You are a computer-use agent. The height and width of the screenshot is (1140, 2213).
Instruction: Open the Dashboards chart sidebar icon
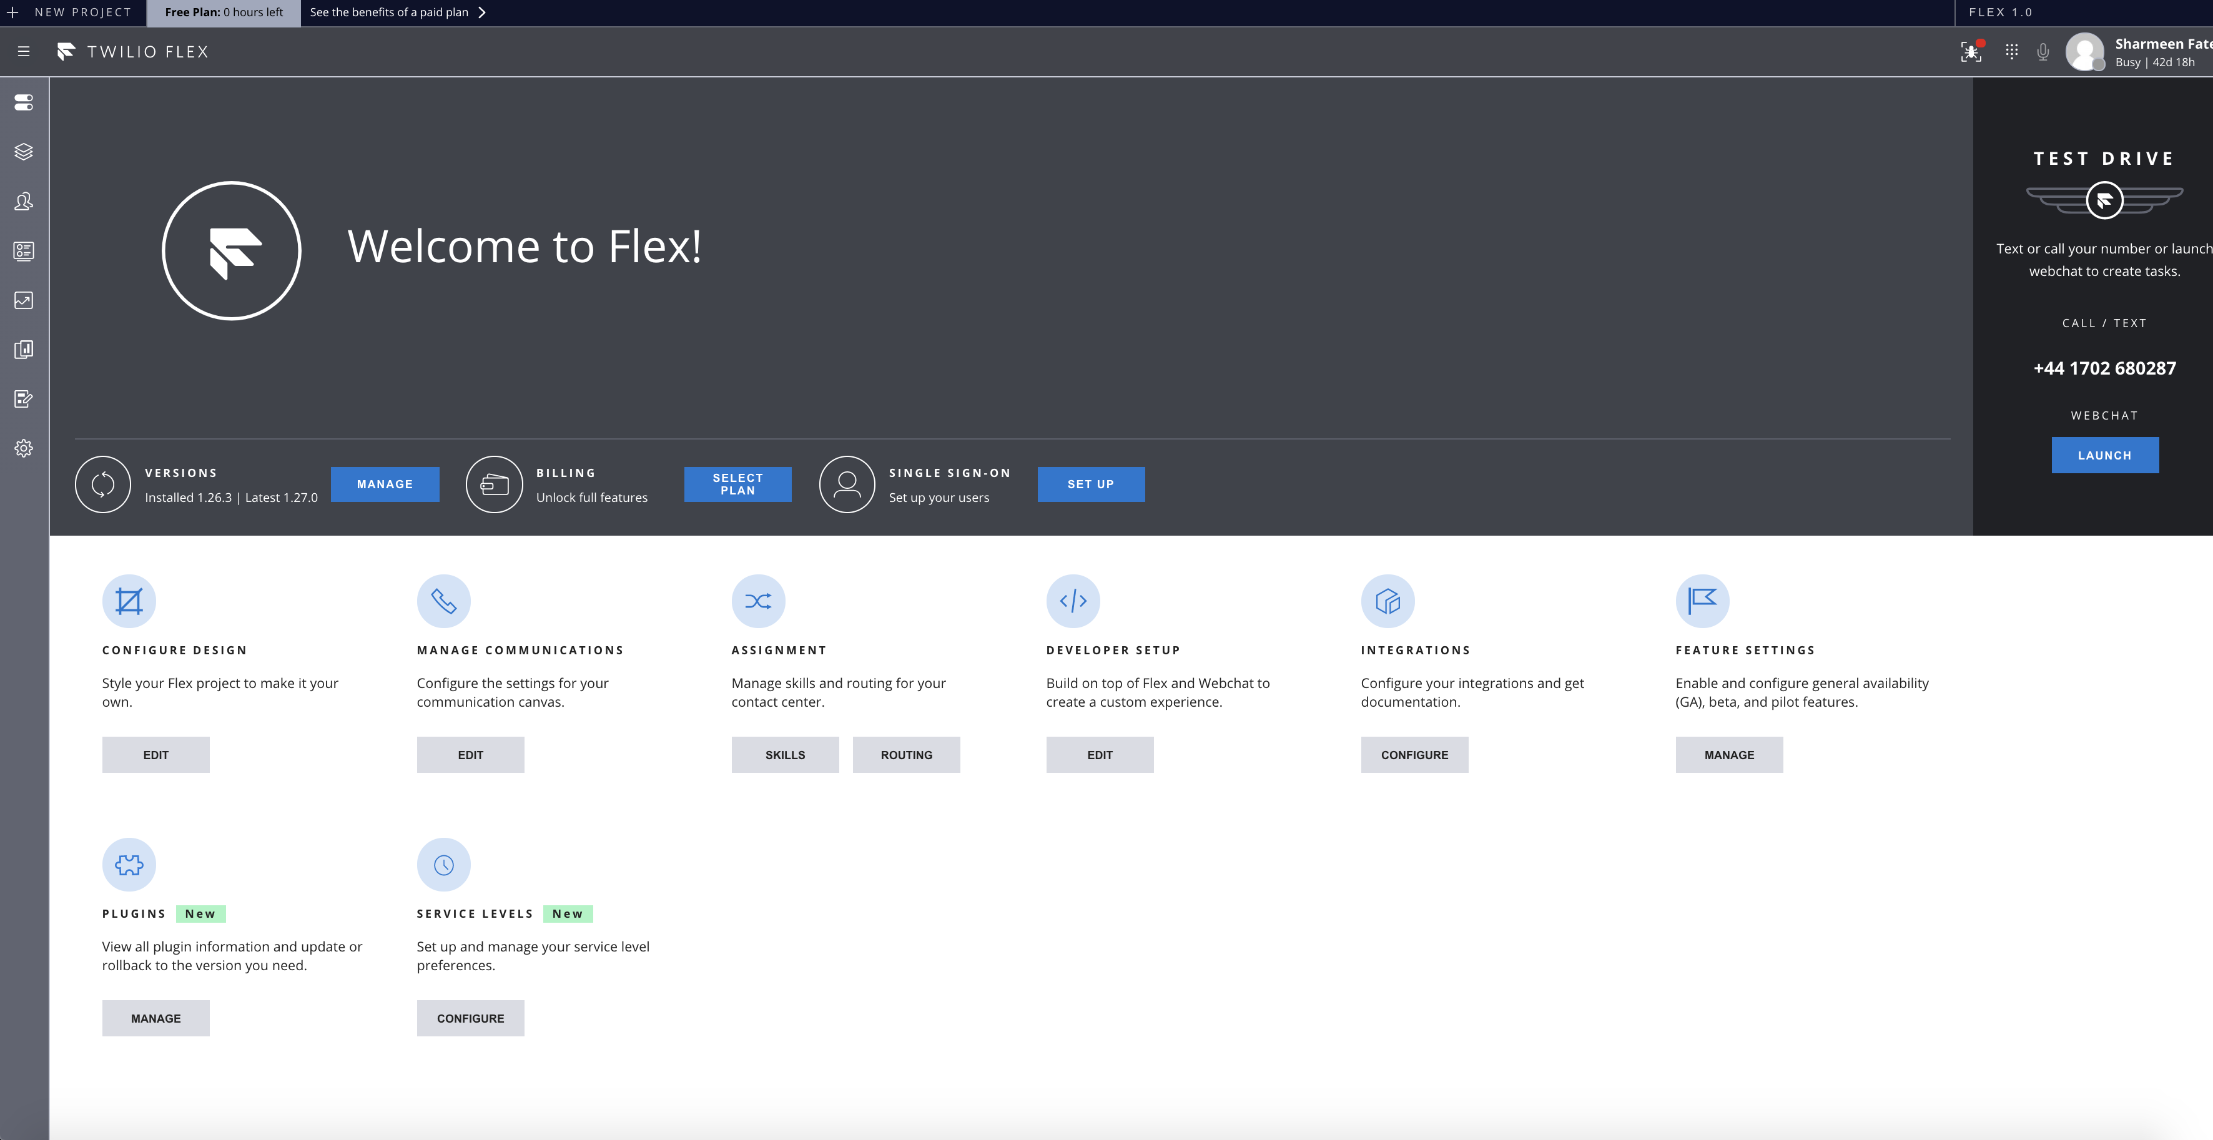24,300
